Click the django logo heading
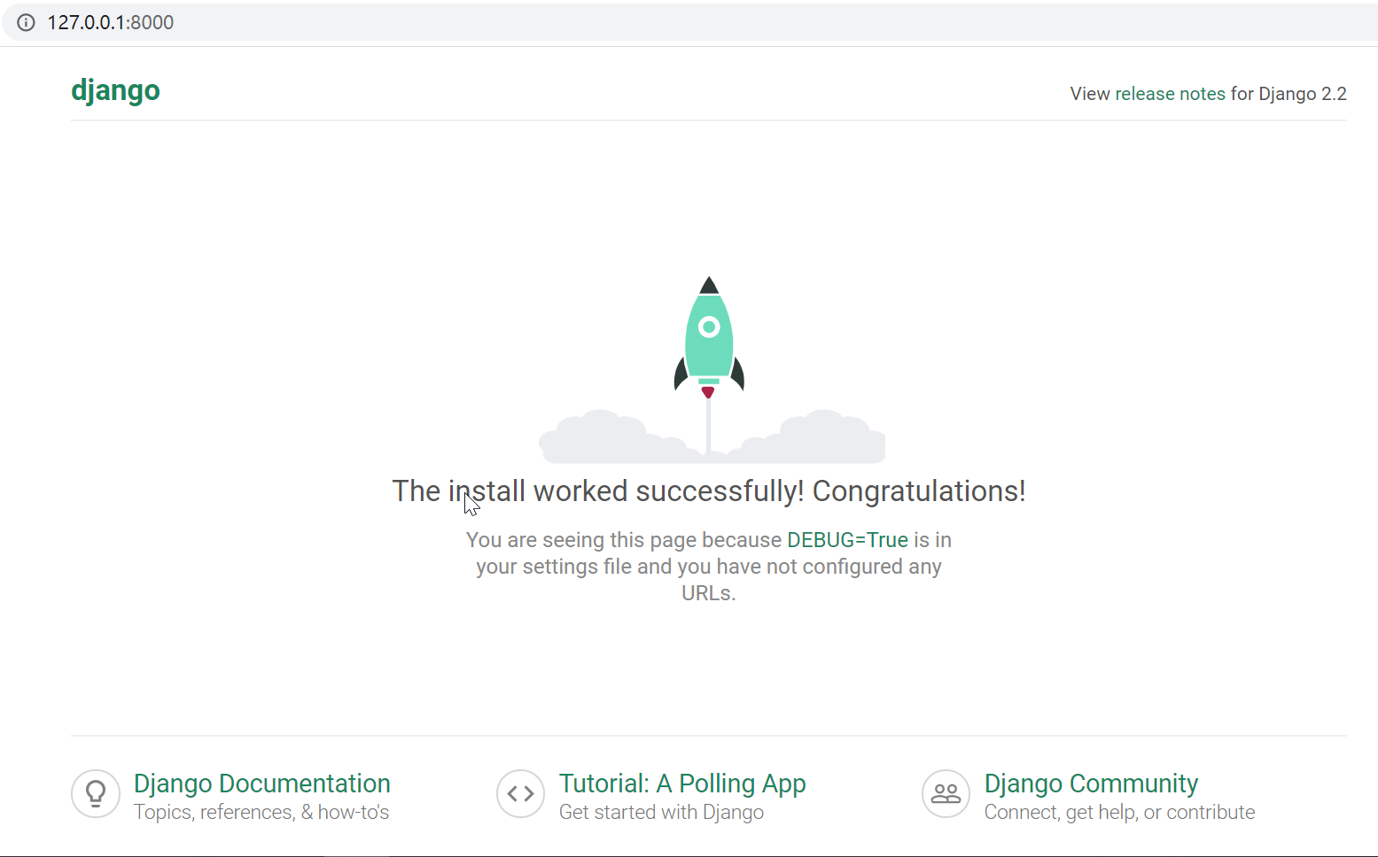Viewport: 1378px width, 857px height. [x=115, y=90]
